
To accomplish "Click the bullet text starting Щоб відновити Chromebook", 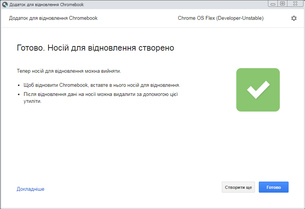I will click(x=102, y=85).
